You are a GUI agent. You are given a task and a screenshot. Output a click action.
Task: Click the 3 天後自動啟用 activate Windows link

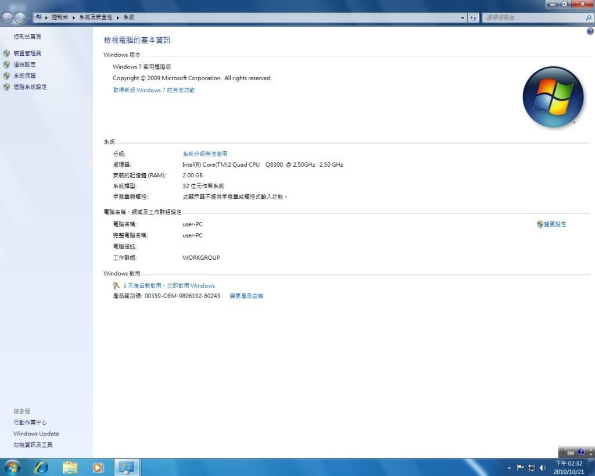pyautogui.click(x=169, y=285)
